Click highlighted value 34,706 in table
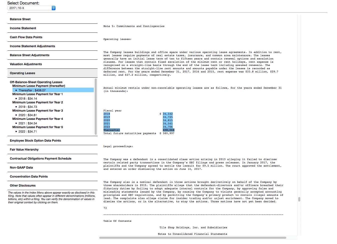This screenshot has width=337, height=244. point(168,127)
